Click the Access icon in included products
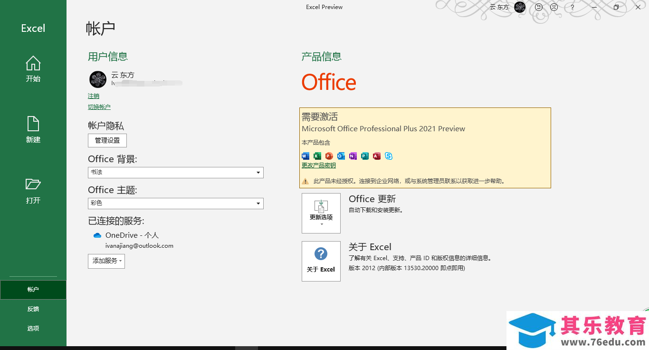Screen dimensions: 649x350 pyautogui.click(x=377, y=156)
